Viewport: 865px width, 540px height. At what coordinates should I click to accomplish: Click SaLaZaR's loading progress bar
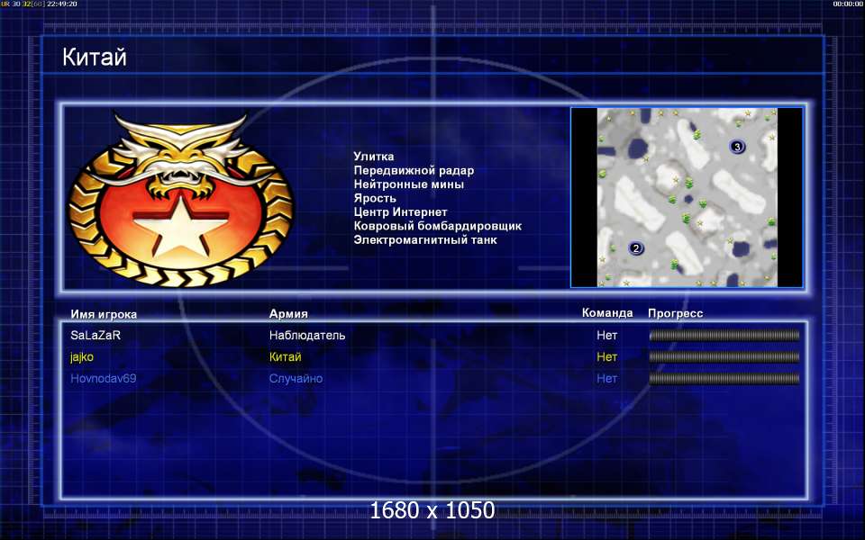tap(724, 335)
